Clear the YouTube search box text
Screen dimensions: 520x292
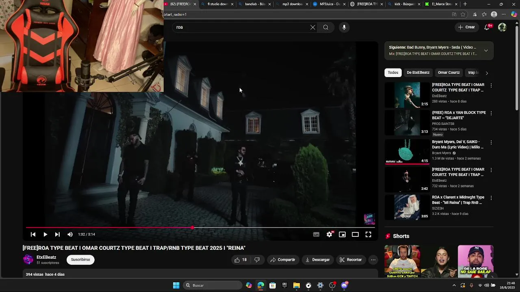click(x=313, y=27)
